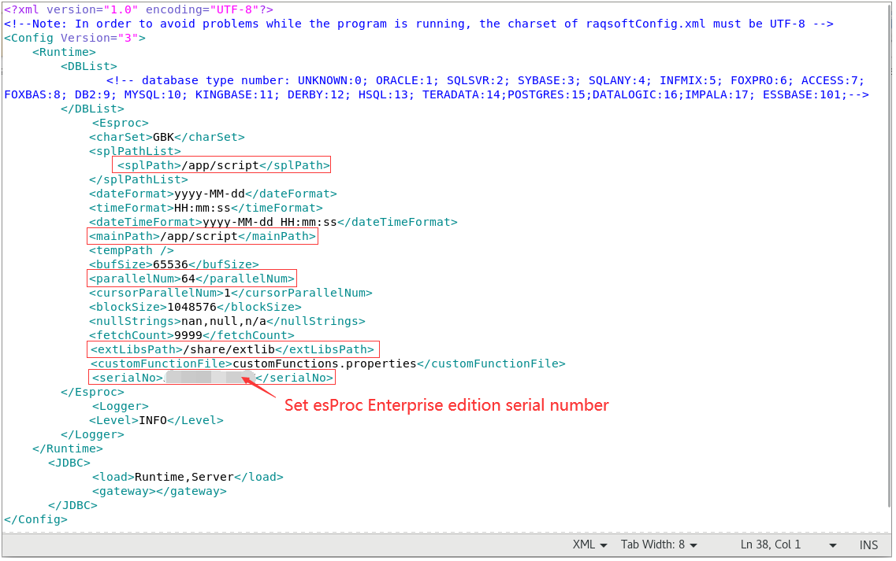Click the Logger Level INFO value
The image size is (896, 561).
(153, 420)
